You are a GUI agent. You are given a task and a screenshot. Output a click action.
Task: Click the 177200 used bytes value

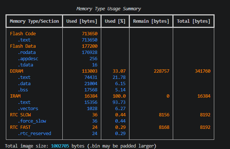coord(90,46)
